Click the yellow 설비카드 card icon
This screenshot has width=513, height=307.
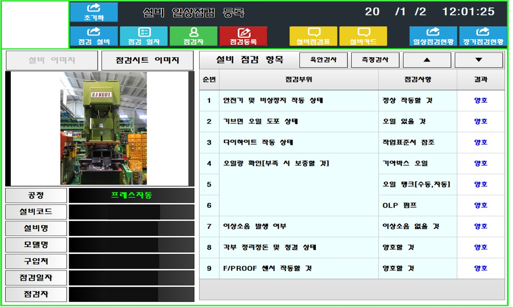click(x=363, y=36)
